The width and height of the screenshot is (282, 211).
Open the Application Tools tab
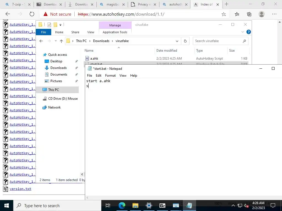coord(115,32)
